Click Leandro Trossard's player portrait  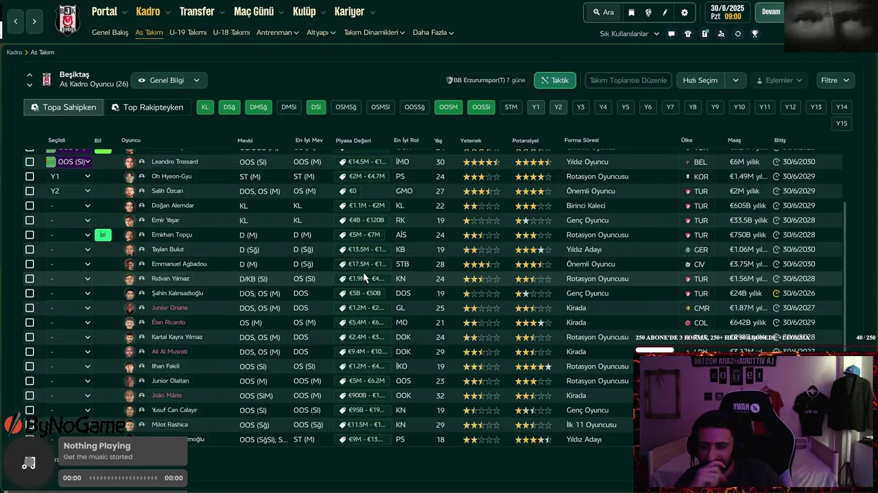pyautogui.click(x=130, y=162)
